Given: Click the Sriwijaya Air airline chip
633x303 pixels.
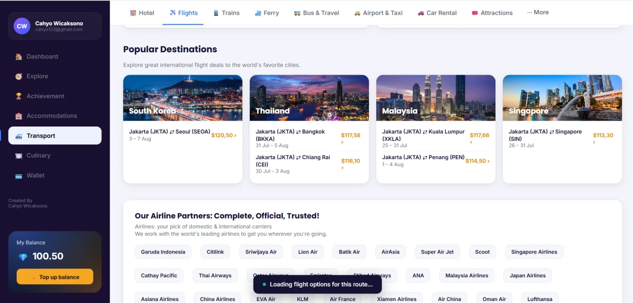Looking at the screenshot, I should click(261, 252).
